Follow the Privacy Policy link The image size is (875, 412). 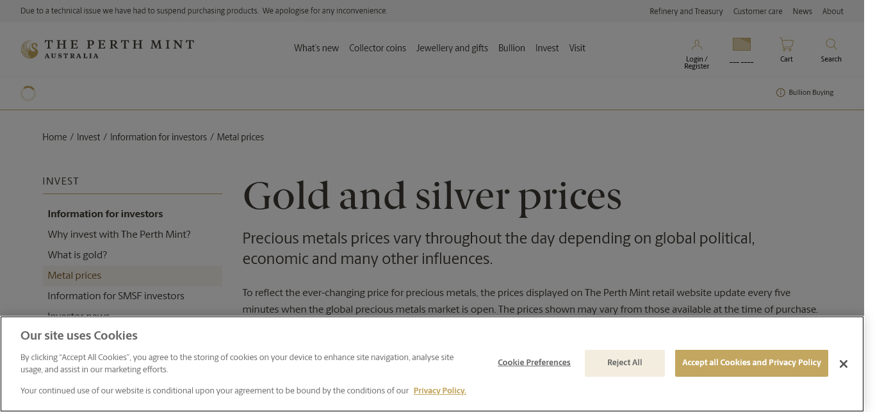[439, 391]
